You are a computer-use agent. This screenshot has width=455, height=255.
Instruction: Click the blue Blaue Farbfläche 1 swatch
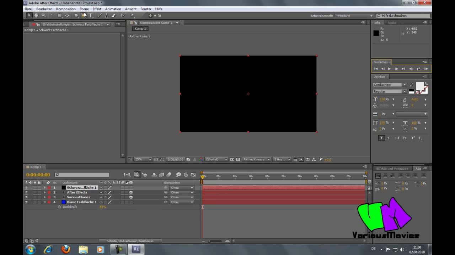64,202
